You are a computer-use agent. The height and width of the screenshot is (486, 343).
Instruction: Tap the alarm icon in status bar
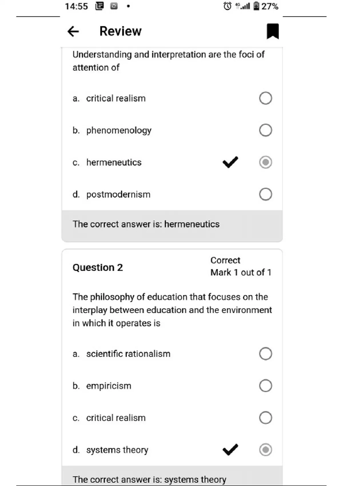pyautogui.click(x=227, y=6)
